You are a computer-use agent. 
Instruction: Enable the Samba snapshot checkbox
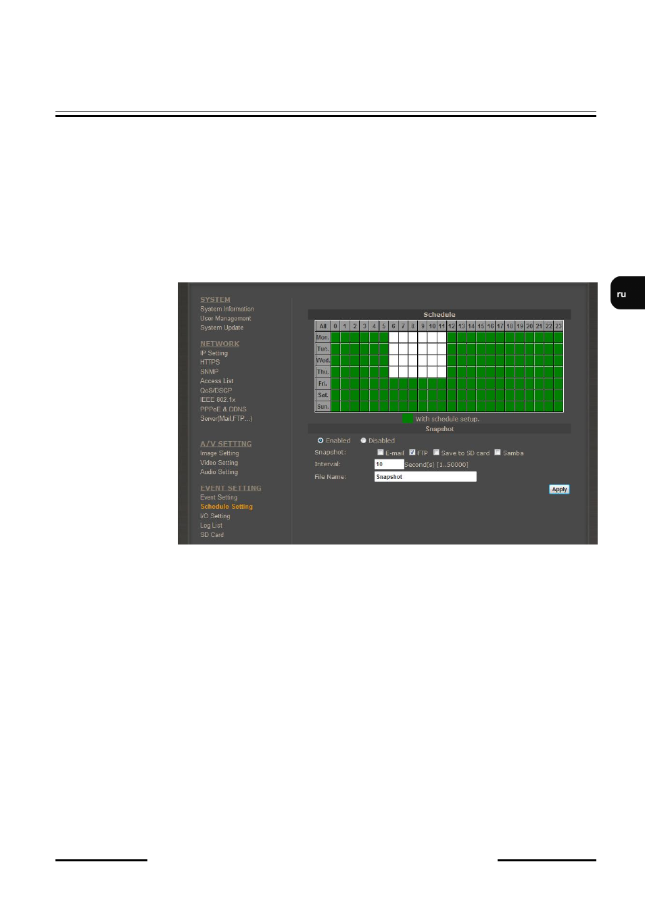pyautogui.click(x=498, y=453)
